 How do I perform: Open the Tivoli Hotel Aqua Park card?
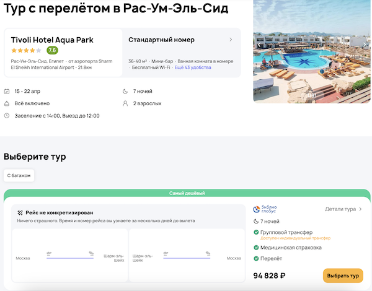(52, 40)
